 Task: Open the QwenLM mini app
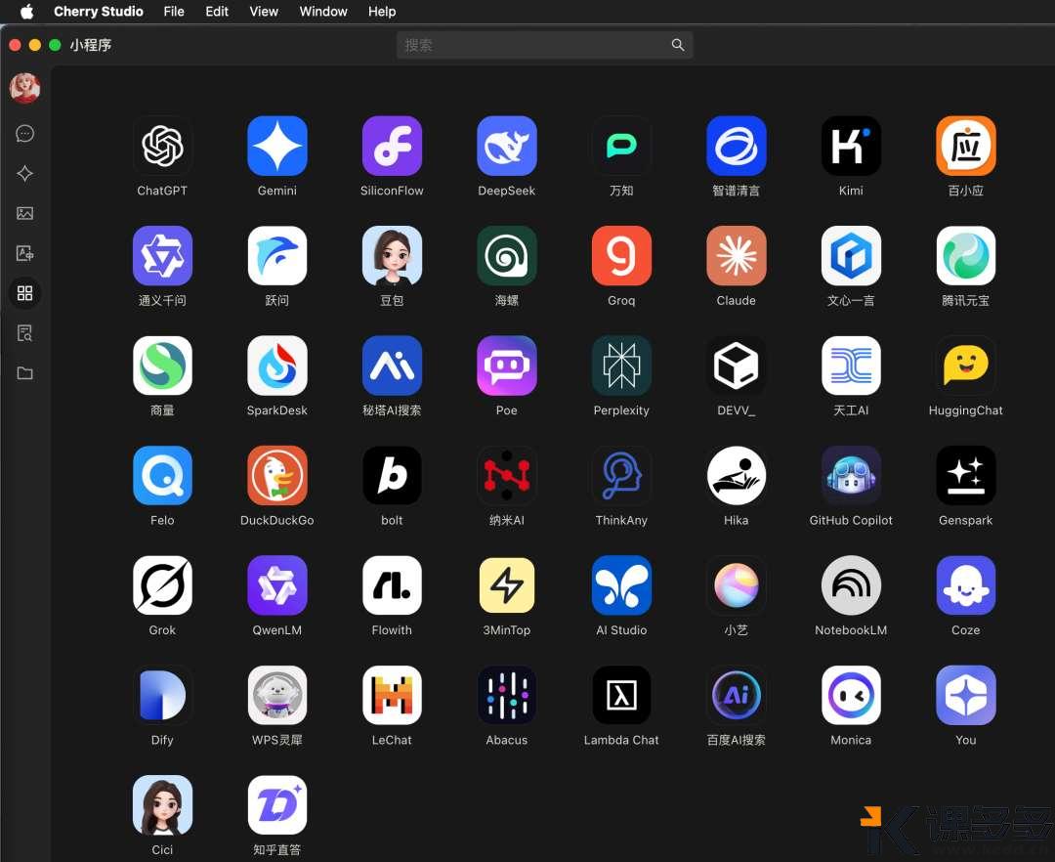click(x=277, y=585)
